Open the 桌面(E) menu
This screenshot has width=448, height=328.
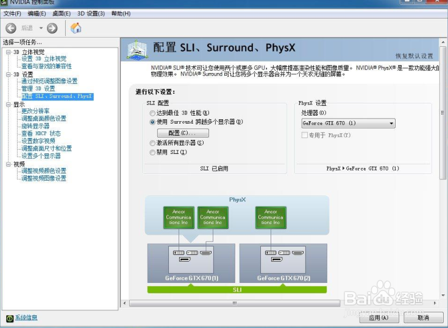62,13
